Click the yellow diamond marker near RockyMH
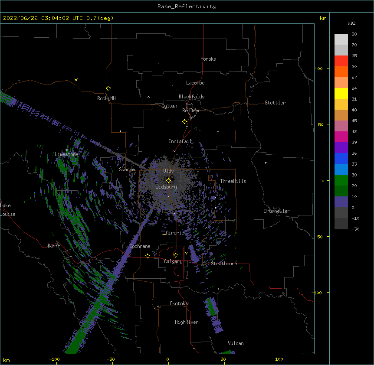The height and width of the screenshot is (365, 374). [x=108, y=88]
